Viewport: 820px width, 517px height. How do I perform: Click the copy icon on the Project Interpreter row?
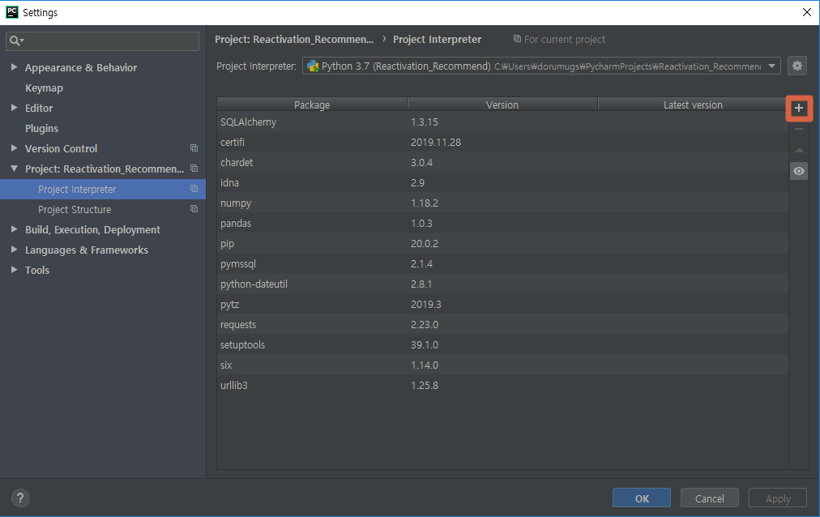pyautogui.click(x=194, y=189)
